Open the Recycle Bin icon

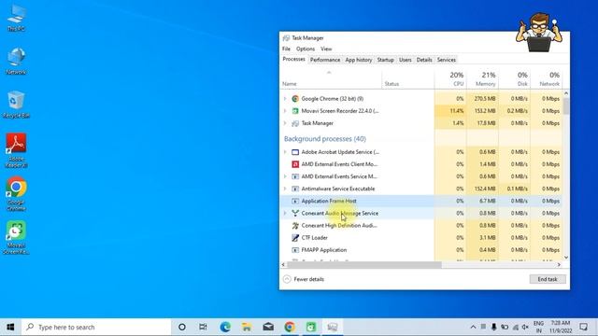16,105
